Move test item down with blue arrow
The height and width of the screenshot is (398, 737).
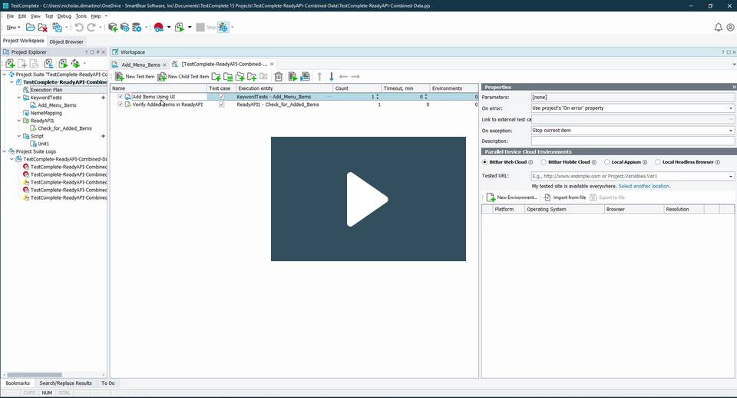coord(332,77)
